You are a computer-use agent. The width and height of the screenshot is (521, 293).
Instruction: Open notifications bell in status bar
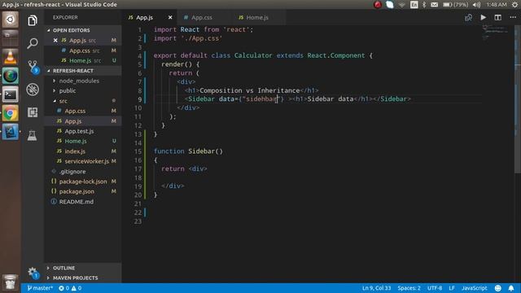click(x=511, y=288)
